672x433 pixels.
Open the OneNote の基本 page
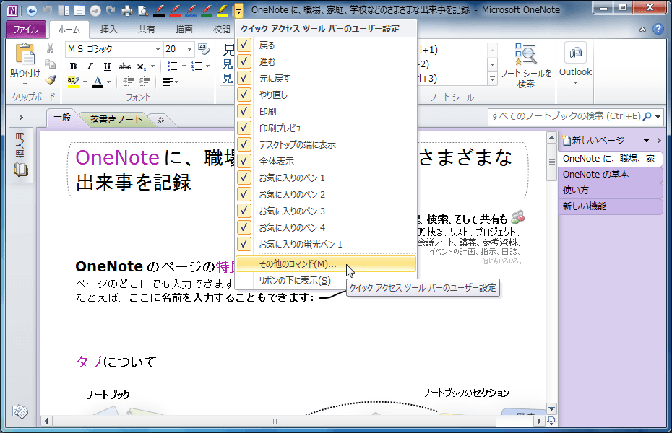[611, 175]
